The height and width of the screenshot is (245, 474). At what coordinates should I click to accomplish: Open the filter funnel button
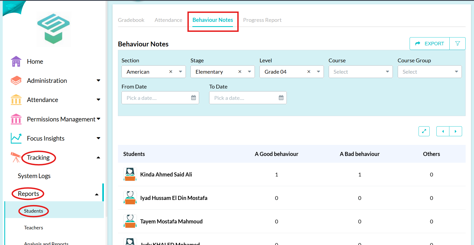457,43
